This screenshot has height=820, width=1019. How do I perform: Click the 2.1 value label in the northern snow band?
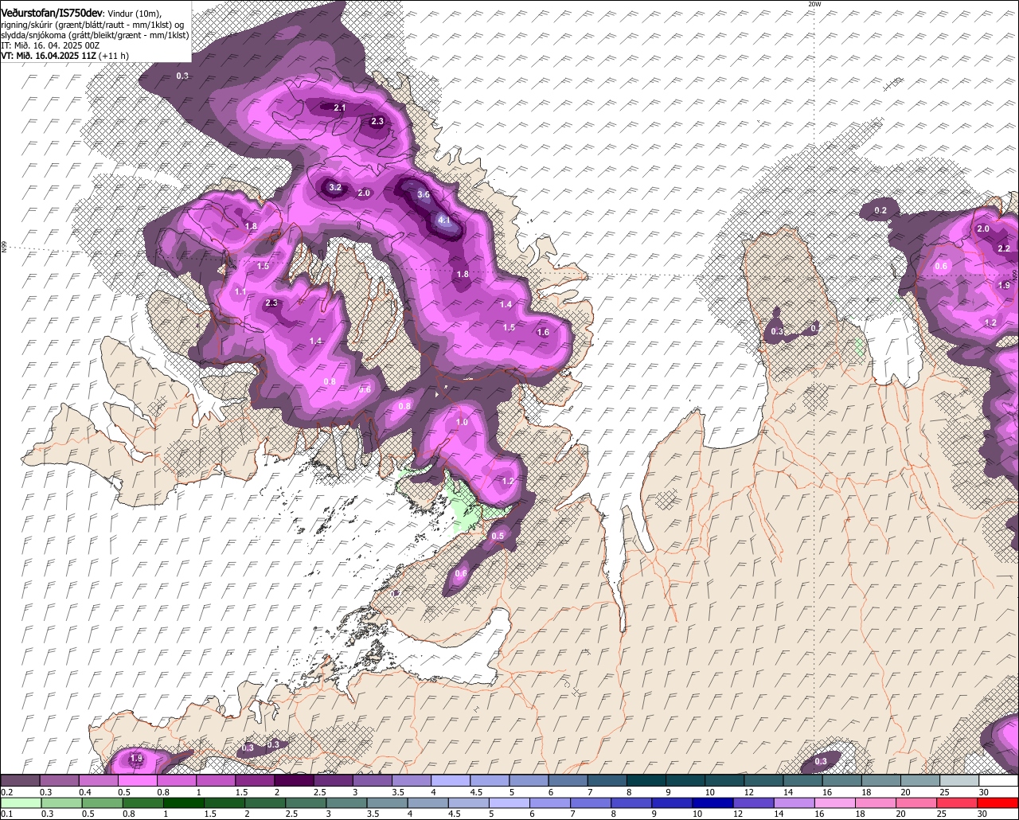coord(340,107)
